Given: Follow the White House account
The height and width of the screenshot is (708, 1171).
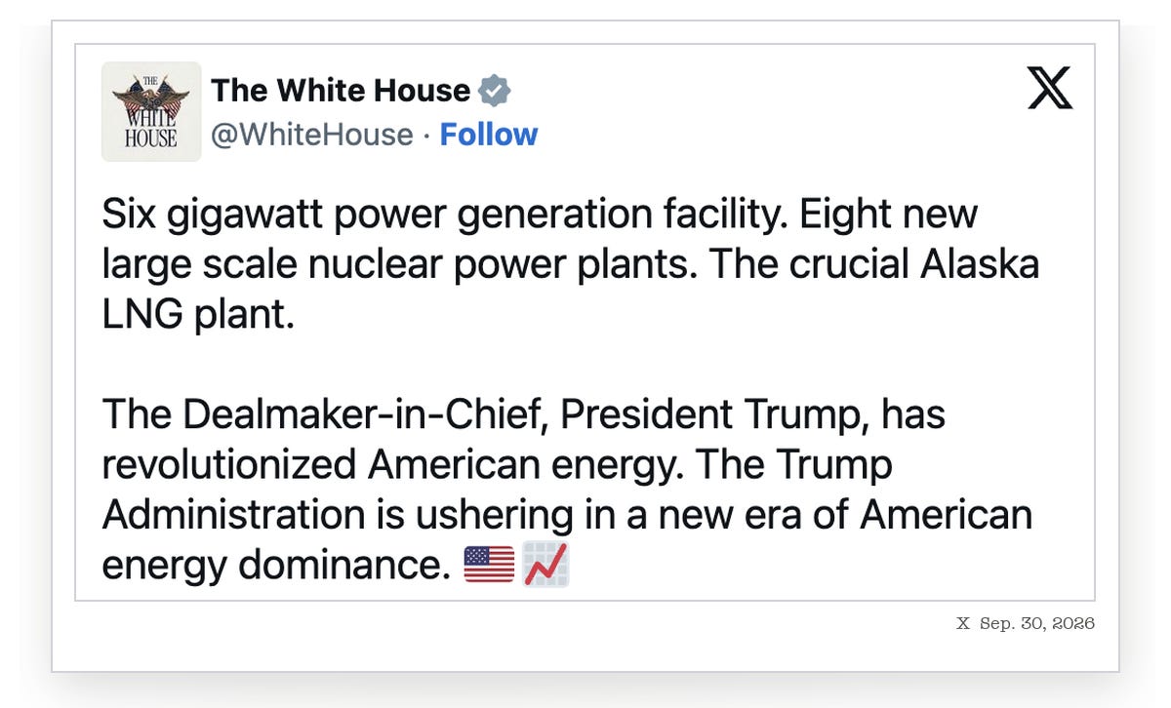Looking at the screenshot, I should tap(489, 135).
